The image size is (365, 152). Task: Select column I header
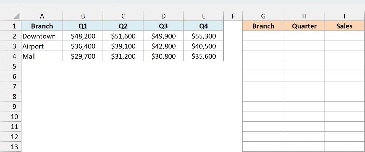[x=344, y=16]
